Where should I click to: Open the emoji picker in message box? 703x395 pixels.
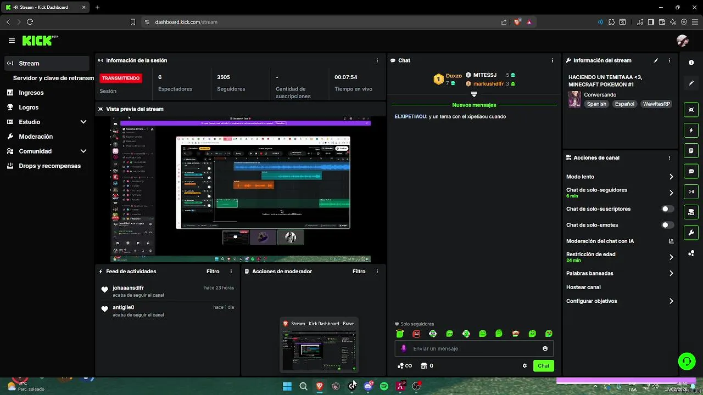[x=545, y=348]
